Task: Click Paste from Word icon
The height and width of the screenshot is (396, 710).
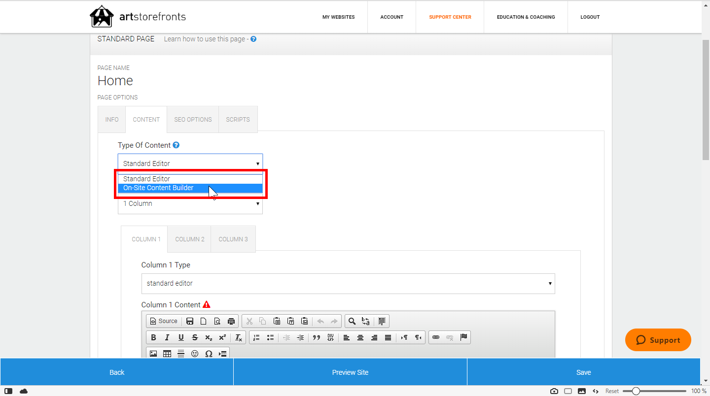Action: click(305, 321)
